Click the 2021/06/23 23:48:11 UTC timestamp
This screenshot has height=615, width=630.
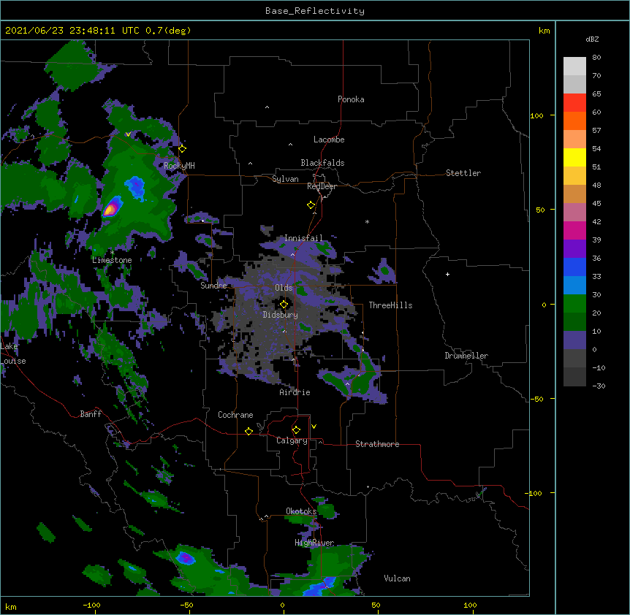pyautogui.click(x=72, y=31)
